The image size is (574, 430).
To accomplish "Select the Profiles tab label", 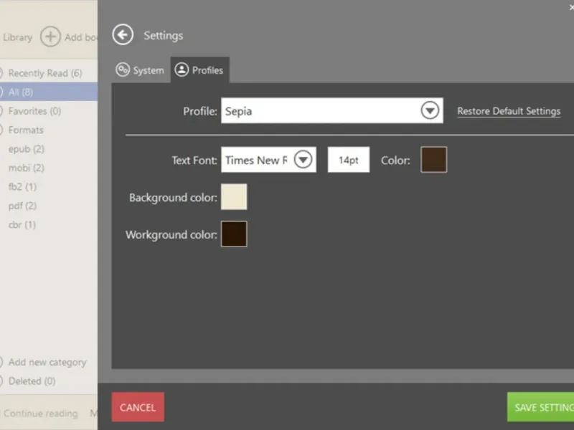I will point(207,70).
